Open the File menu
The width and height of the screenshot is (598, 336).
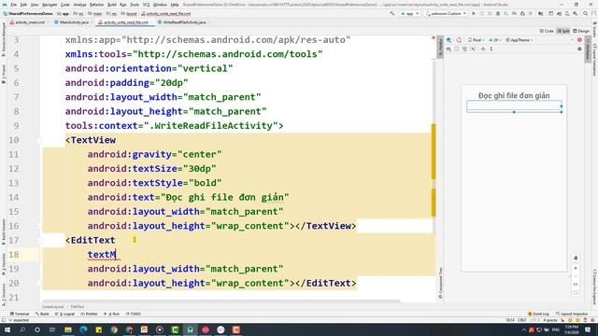(14, 5)
